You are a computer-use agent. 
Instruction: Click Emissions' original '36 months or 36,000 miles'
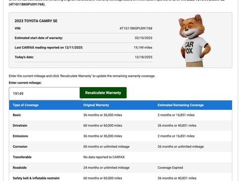[x=103, y=136]
